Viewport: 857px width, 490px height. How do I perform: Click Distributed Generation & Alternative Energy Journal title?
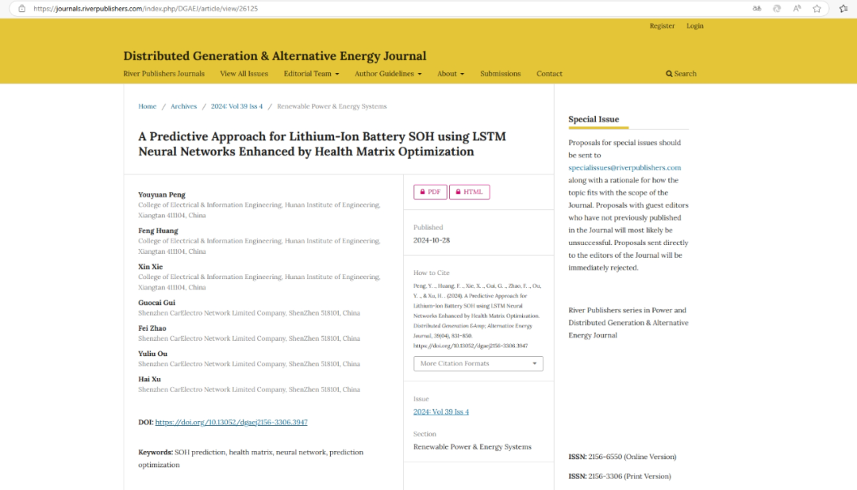[275, 56]
